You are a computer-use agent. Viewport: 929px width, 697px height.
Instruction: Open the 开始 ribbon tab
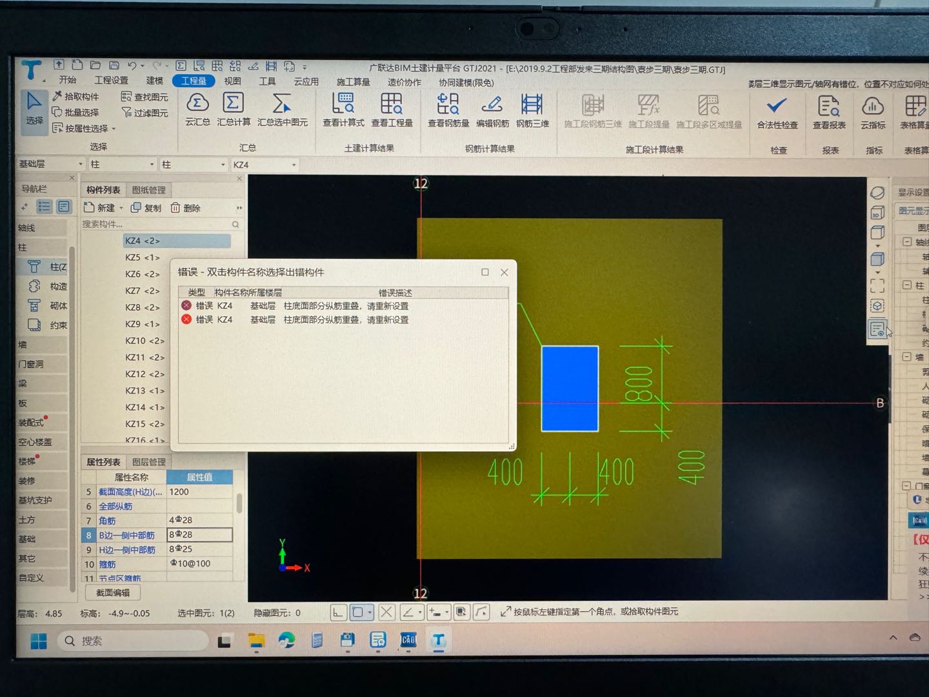(x=67, y=80)
